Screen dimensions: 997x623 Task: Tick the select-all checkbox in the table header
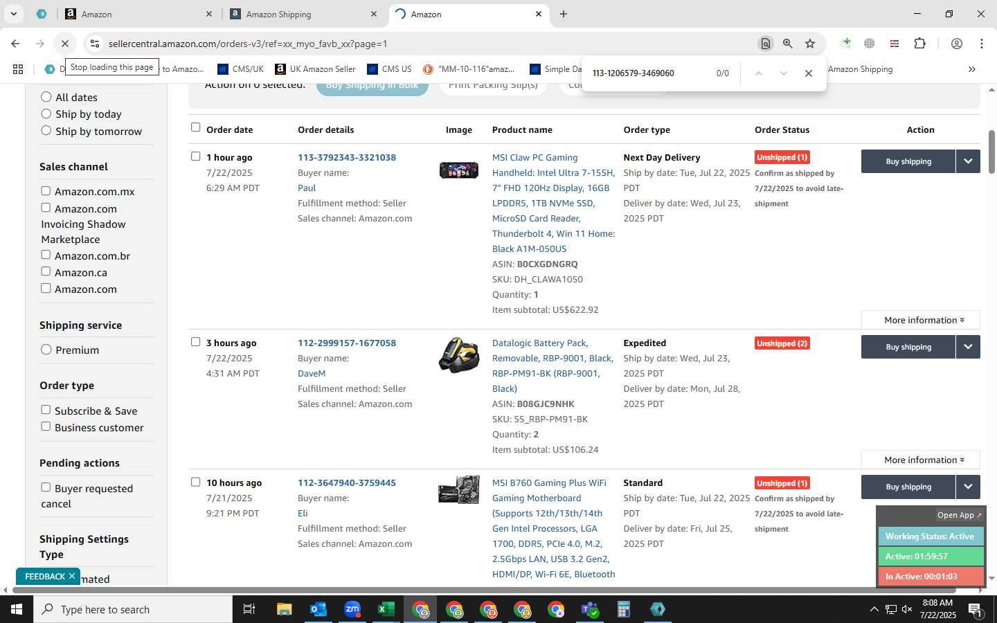(195, 127)
